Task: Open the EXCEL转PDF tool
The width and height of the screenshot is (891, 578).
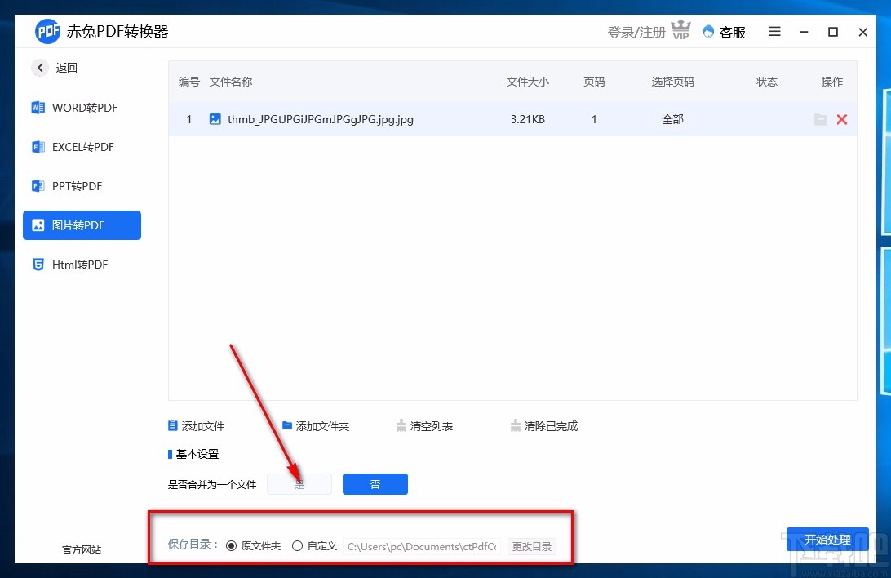Action: [x=82, y=146]
